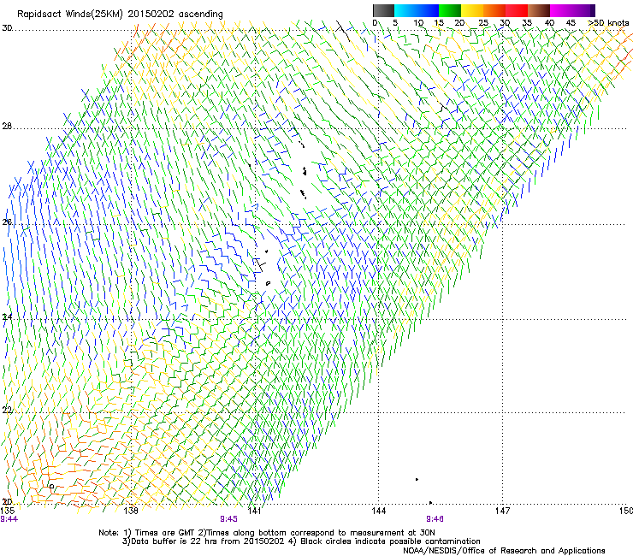Click the gray 0-5 knots swatch

[x=383, y=10]
